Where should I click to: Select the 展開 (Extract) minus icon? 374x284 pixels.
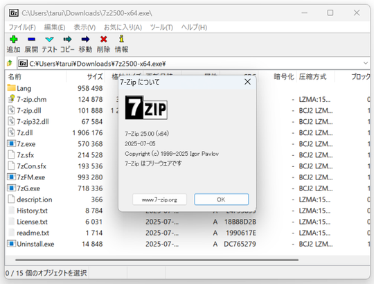(x=31, y=39)
